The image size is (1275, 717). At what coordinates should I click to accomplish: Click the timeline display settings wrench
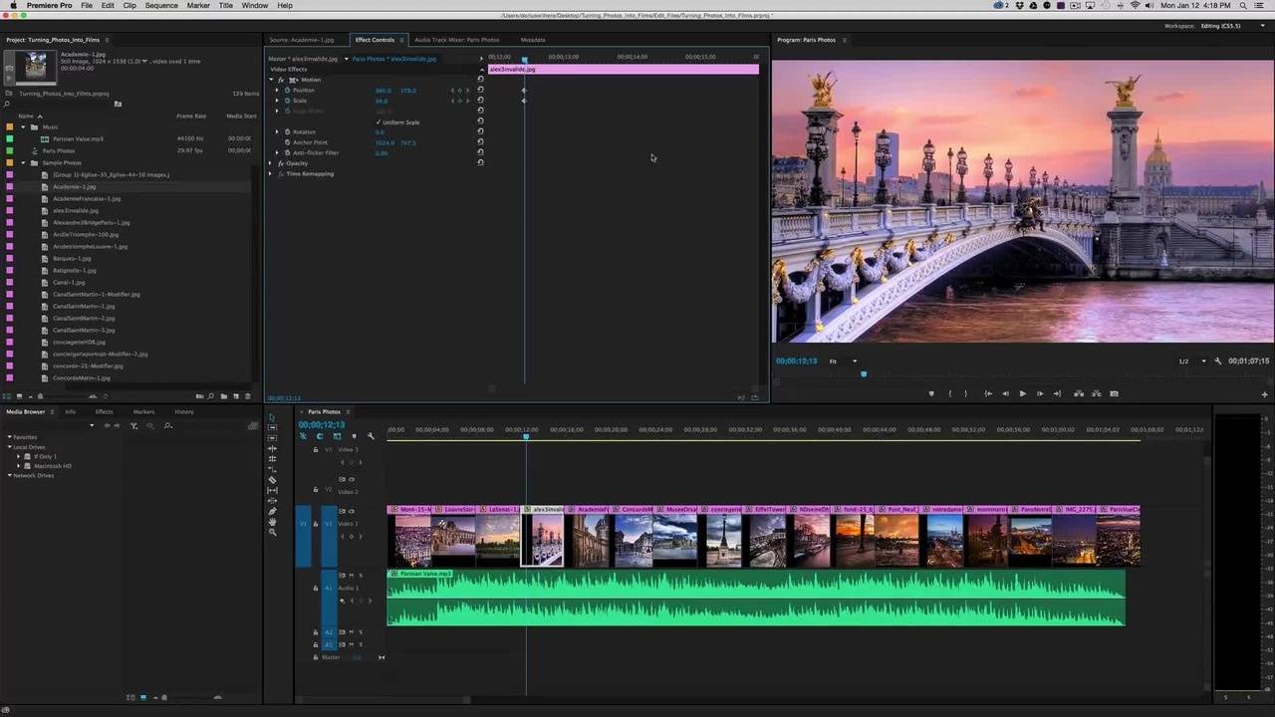pos(371,436)
